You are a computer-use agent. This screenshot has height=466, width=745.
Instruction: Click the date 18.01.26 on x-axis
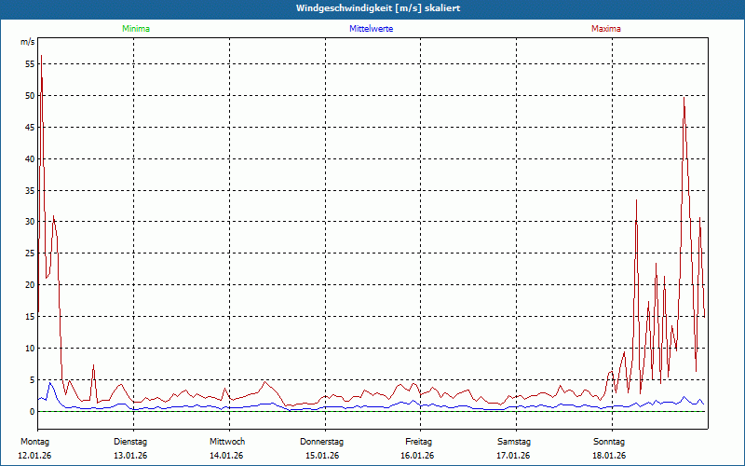[x=609, y=456]
